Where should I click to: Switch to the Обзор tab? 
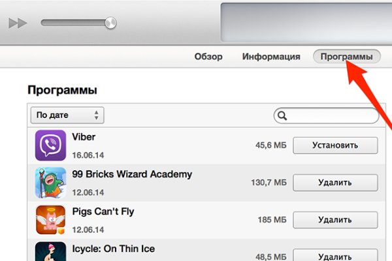point(208,57)
